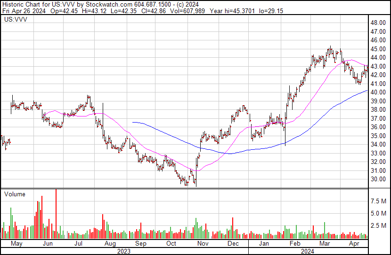Click the Apr month label
The image size is (391, 255).
point(354,244)
